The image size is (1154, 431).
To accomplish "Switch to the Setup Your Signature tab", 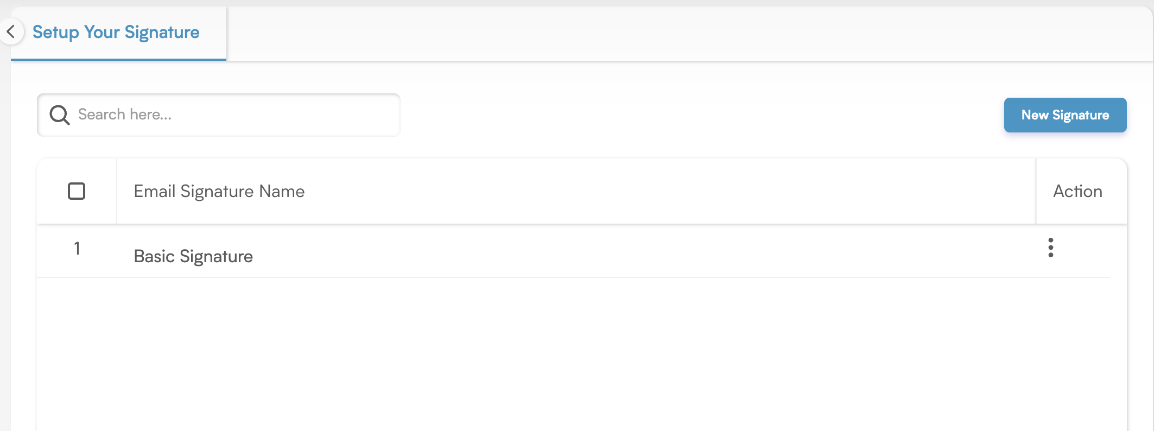I will (116, 32).
